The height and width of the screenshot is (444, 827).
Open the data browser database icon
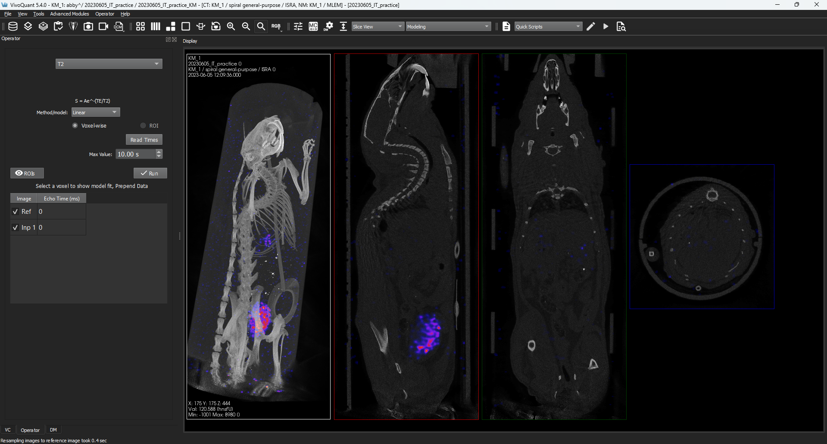click(x=13, y=26)
